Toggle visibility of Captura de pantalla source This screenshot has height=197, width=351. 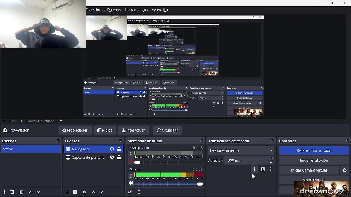coord(112,157)
